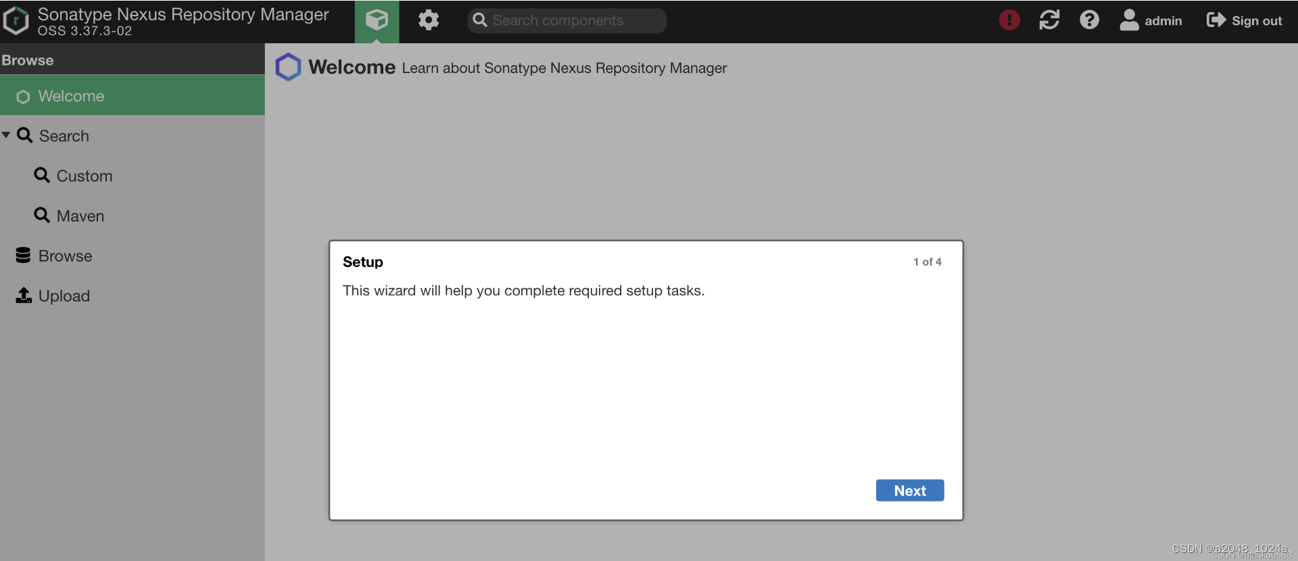Click 'Learn about Sonatype Nexus Repository Manager' text

coord(564,68)
